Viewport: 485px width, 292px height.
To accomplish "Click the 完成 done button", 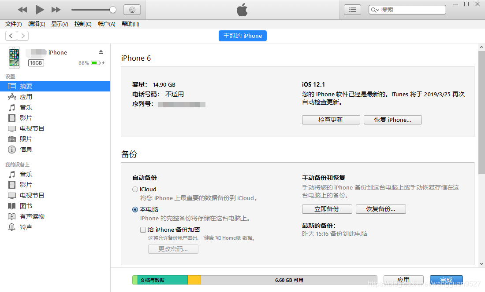I will [446, 280].
